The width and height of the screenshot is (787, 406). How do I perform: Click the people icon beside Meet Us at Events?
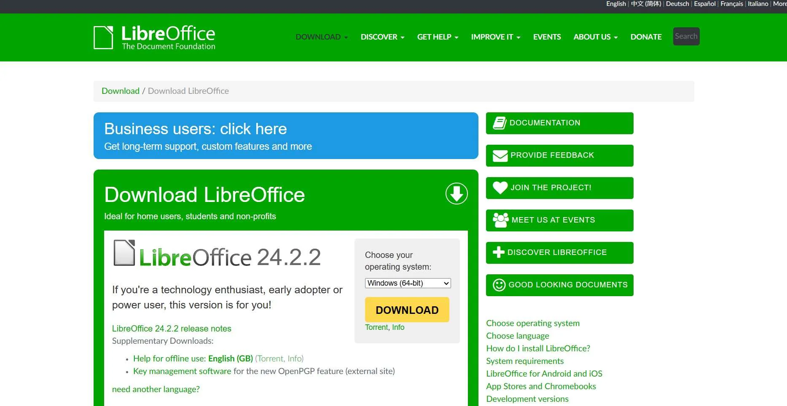point(501,220)
